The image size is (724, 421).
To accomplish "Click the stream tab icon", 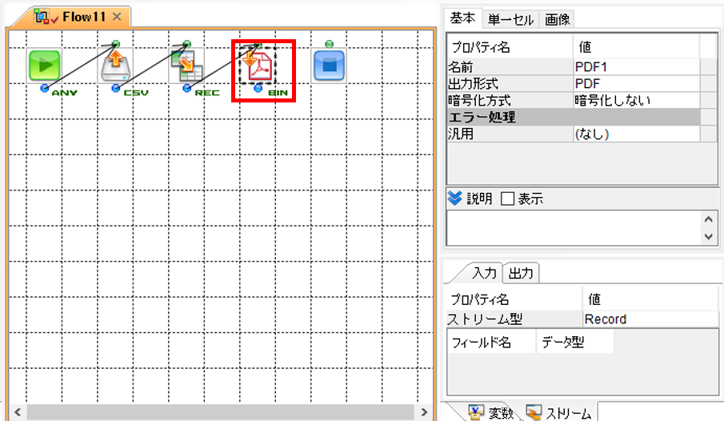I will click(534, 411).
